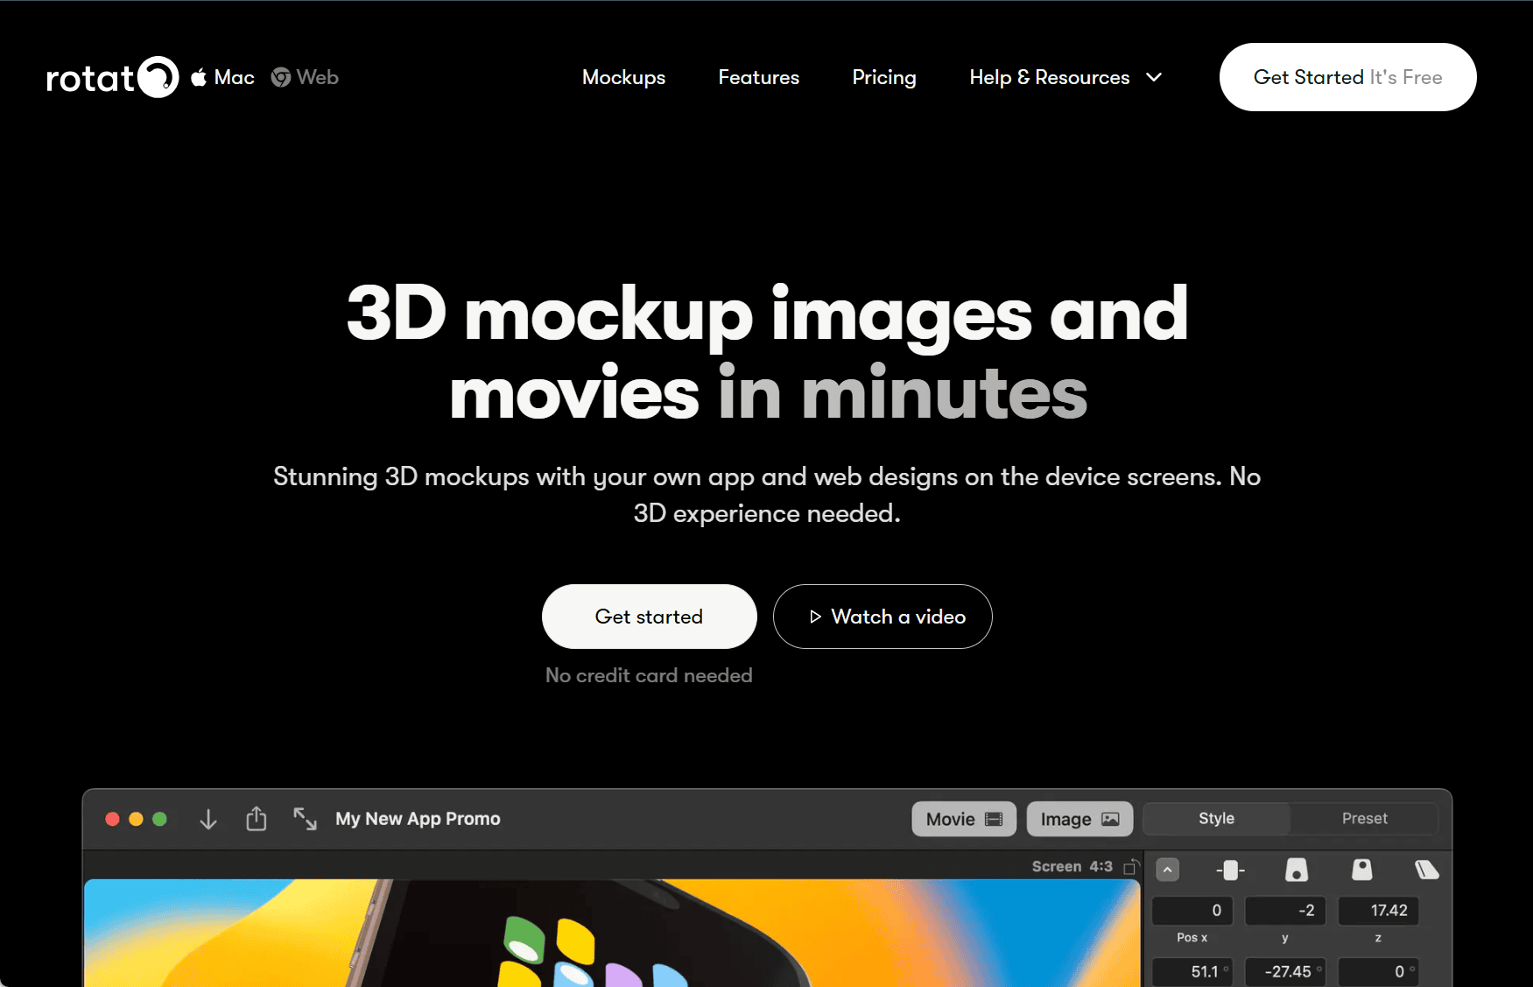Collapse the position panel with the chevron
1533x987 pixels.
point(1167,870)
